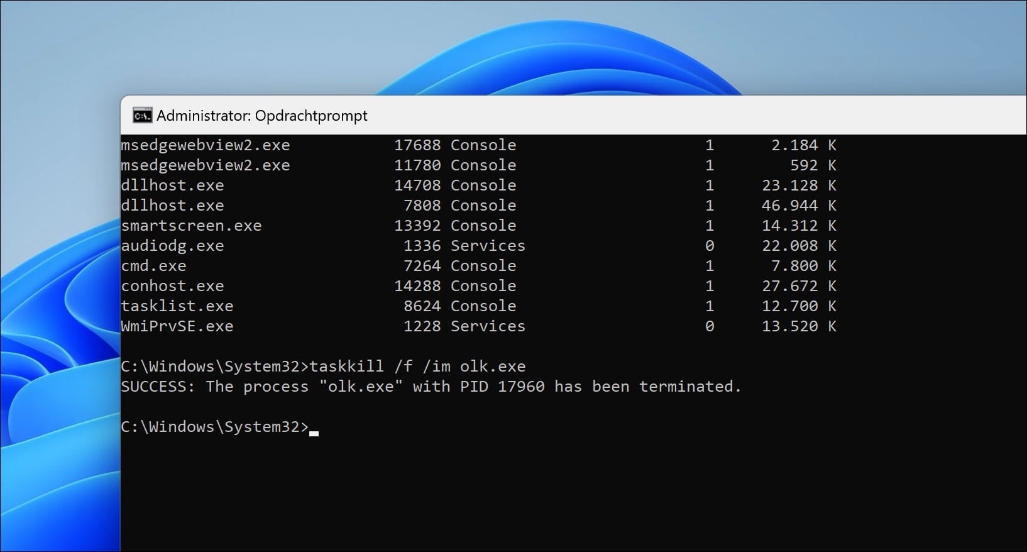Viewport: 1027px width, 552px height.
Task: Click PID 13392 of smartscreen.exe
Action: pos(417,226)
